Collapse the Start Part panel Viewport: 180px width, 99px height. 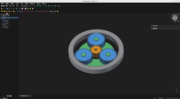(x=178, y=26)
